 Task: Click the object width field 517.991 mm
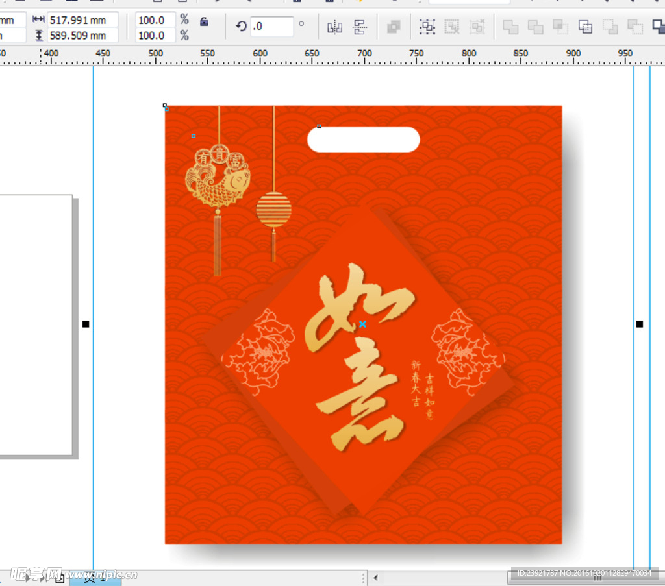[81, 20]
